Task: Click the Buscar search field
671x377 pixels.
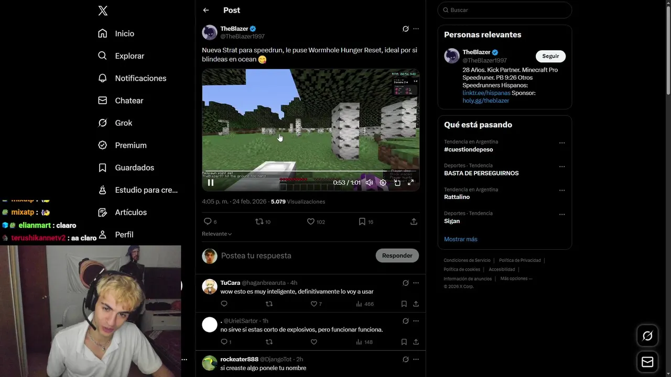Action: pyautogui.click(x=505, y=10)
